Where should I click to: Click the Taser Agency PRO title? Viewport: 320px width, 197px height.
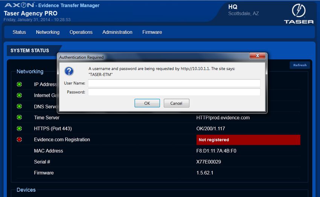(x=30, y=13)
